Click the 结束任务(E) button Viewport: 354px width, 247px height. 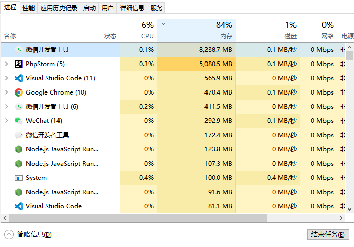tap(328, 235)
